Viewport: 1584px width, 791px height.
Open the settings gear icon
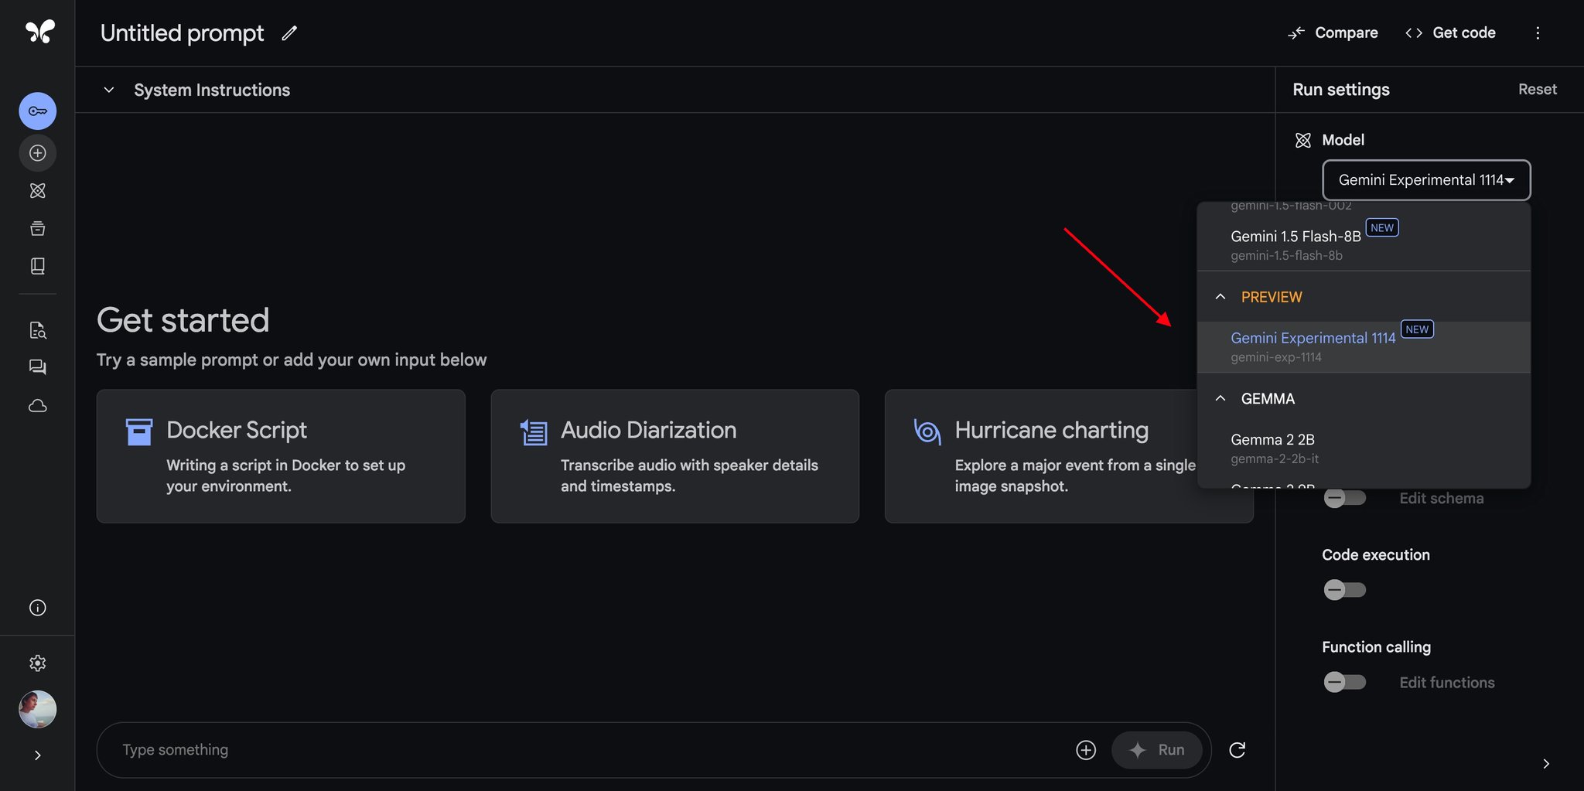(37, 663)
